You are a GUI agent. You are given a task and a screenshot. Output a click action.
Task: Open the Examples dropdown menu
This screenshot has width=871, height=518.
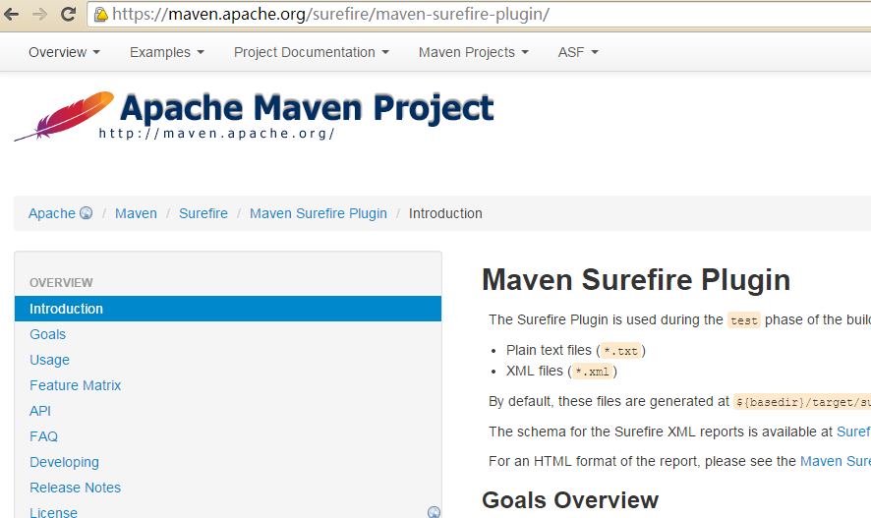(x=167, y=52)
